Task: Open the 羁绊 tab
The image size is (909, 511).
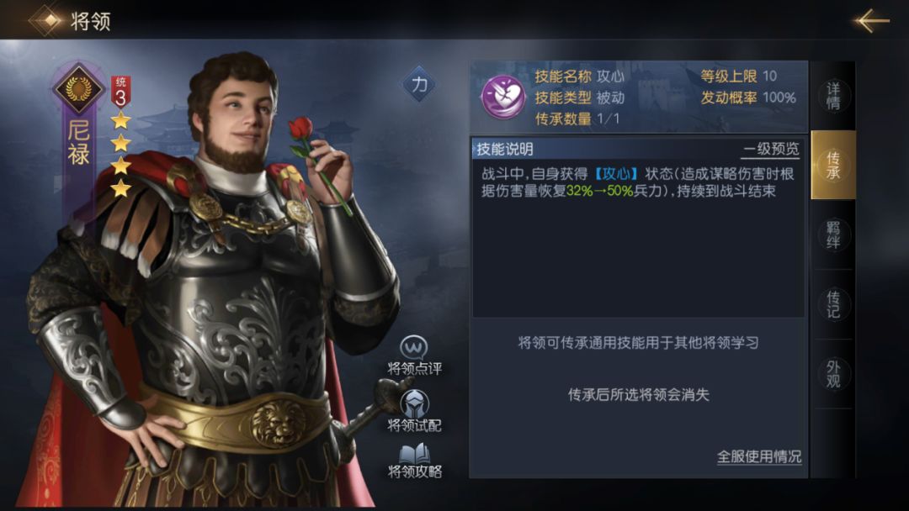Action: [x=833, y=234]
